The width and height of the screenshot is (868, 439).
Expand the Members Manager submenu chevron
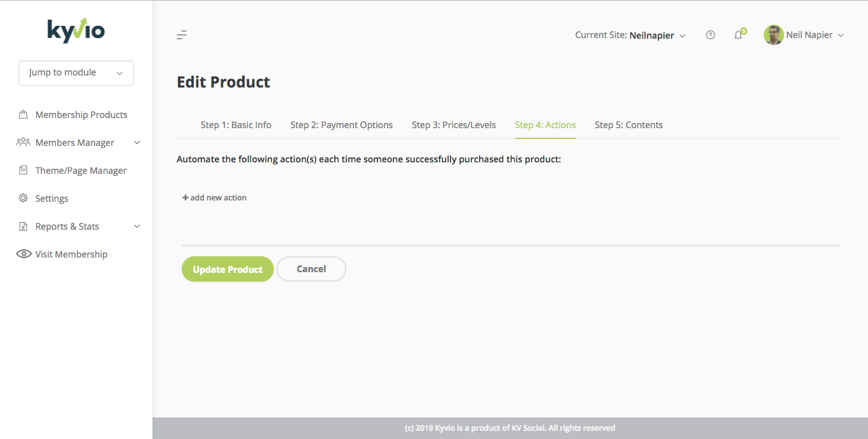[137, 143]
